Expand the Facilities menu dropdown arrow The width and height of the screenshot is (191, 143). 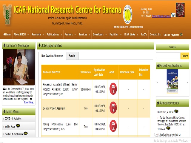(x=121, y=35)
